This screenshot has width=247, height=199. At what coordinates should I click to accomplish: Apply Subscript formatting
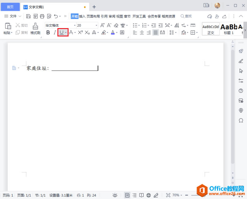87,32
